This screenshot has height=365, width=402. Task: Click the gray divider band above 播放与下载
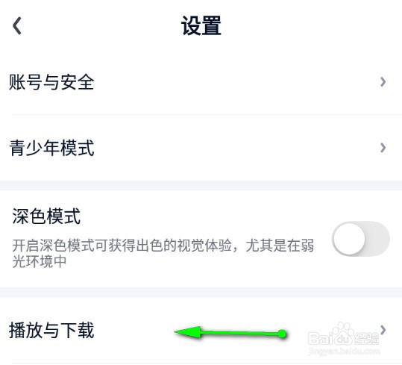pyautogui.click(x=201, y=293)
